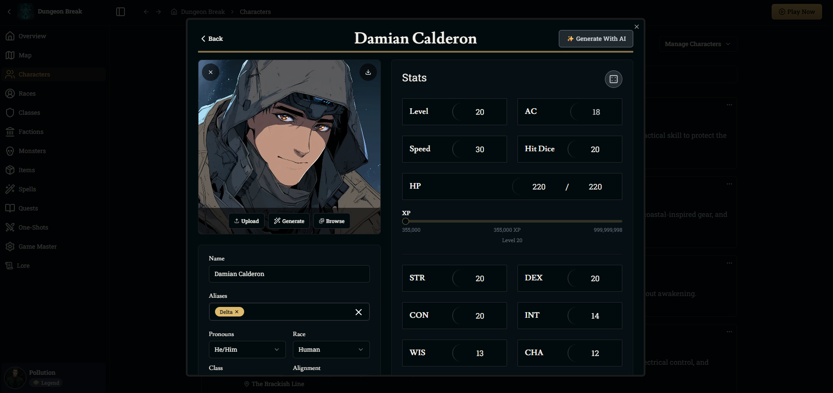Select Factions in the sidebar
Viewport: 833px width, 393px height.
[x=30, y=132]
